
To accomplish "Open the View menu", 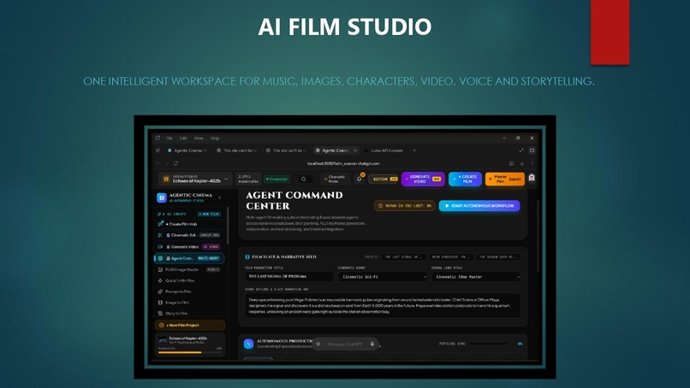I will pos(199,138).
